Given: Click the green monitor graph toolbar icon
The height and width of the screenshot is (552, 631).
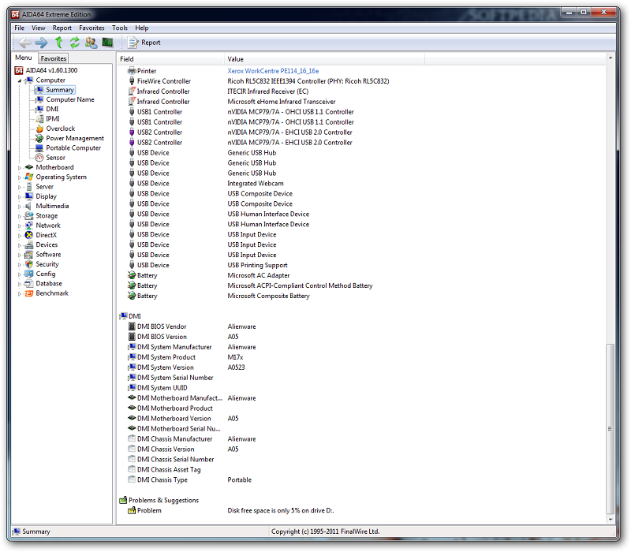Looking at the screenshot, I should point(107,43).
